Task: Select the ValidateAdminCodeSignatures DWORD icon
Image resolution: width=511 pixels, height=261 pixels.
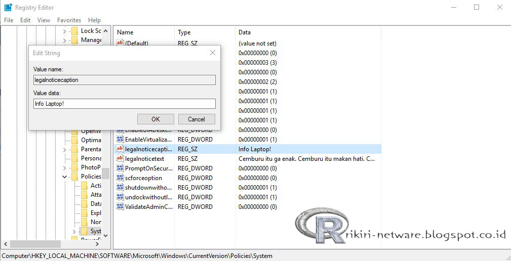Action: tap(120, 207)
